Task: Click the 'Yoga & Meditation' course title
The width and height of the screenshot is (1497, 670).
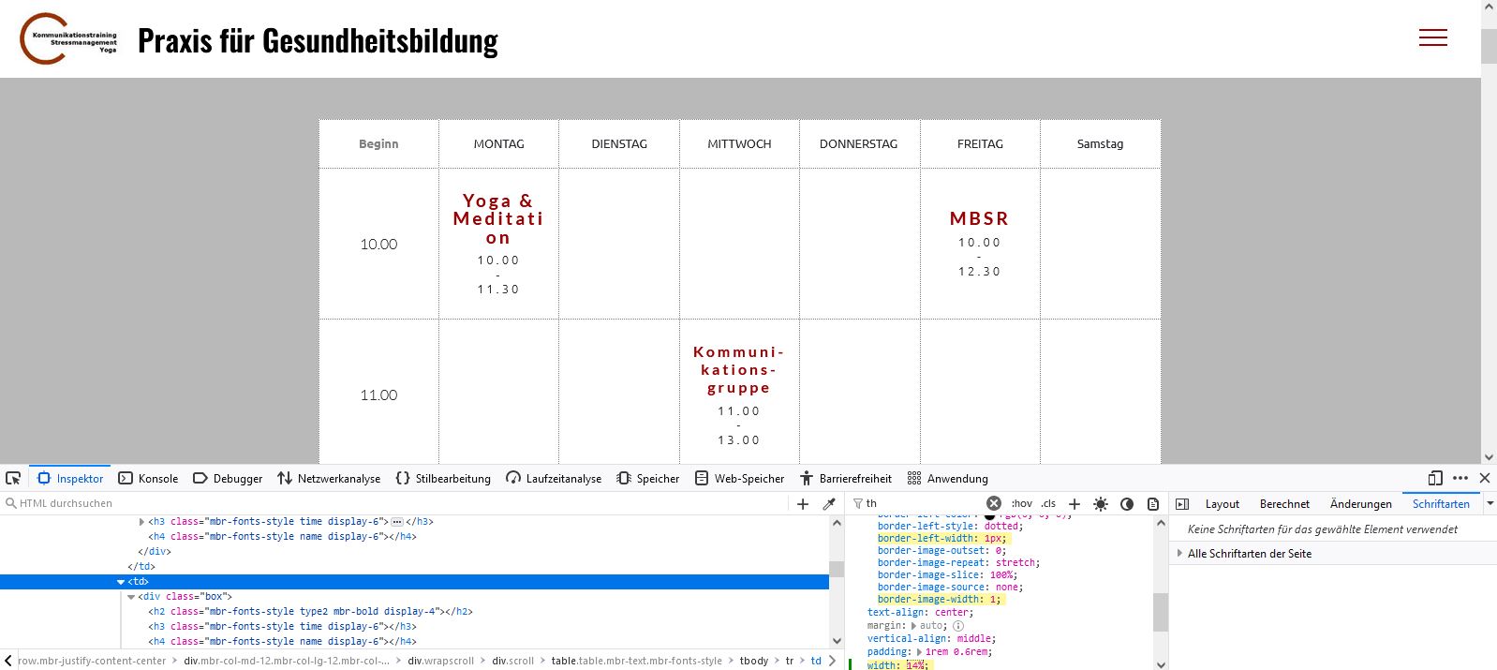Action: (x=498, y=219)
